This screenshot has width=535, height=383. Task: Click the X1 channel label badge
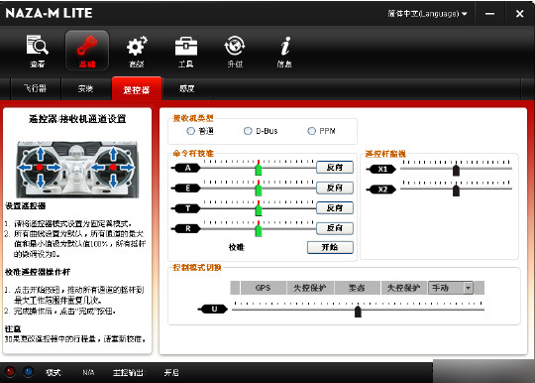(x=381, y=169)
